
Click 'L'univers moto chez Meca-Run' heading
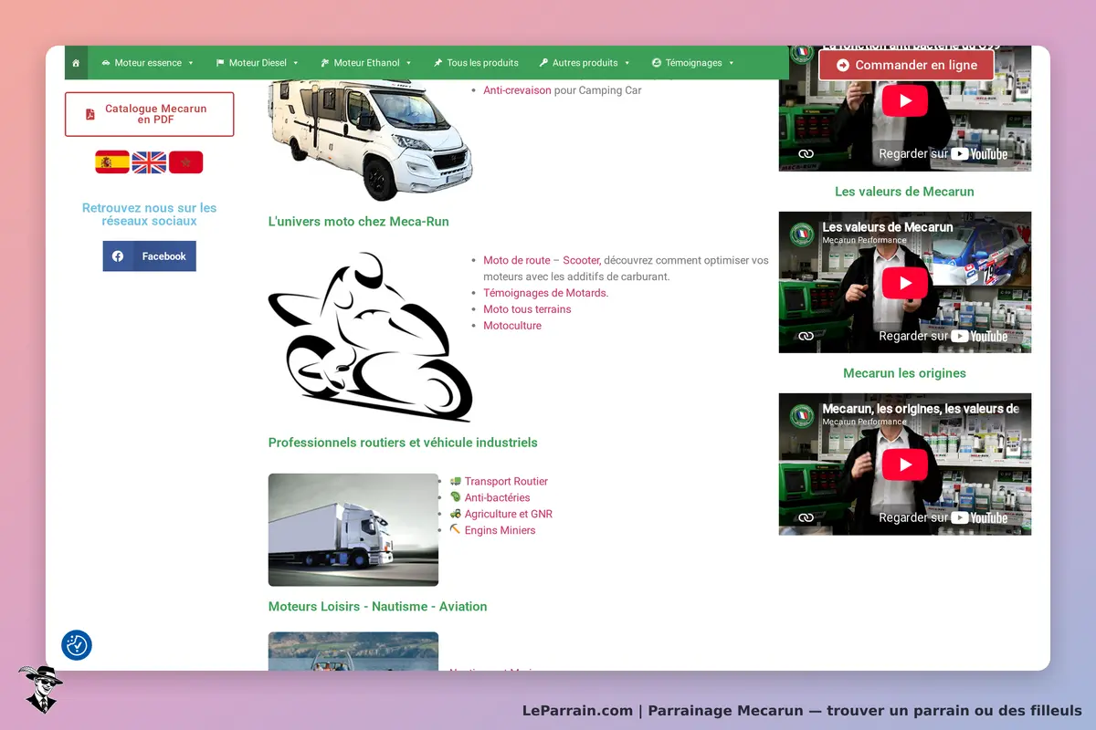pos(359,222)
